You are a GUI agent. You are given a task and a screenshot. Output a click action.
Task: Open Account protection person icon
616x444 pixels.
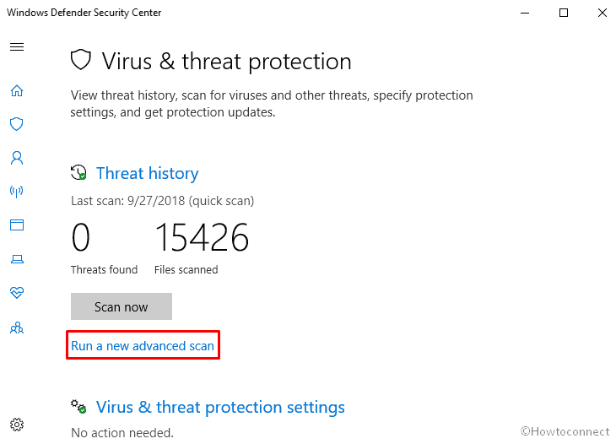pos(17,158)
